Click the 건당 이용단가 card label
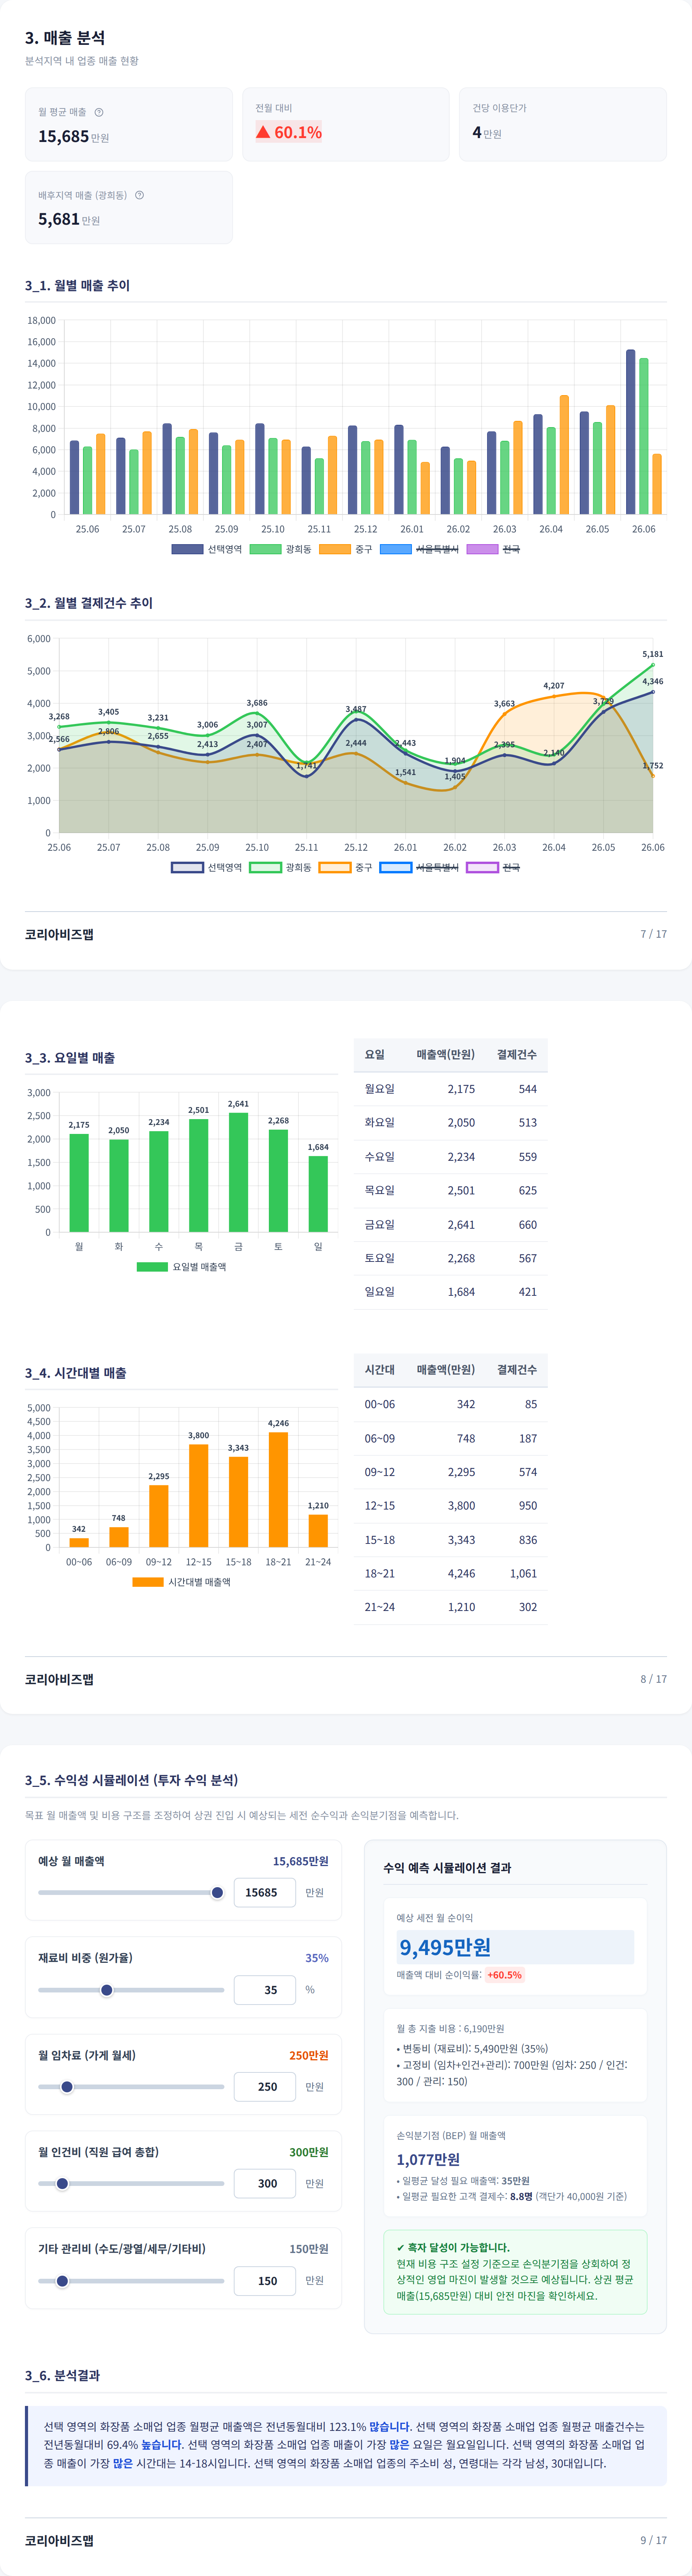The image size is (692, 2576). pyautogui.click(x=499, y=108)
